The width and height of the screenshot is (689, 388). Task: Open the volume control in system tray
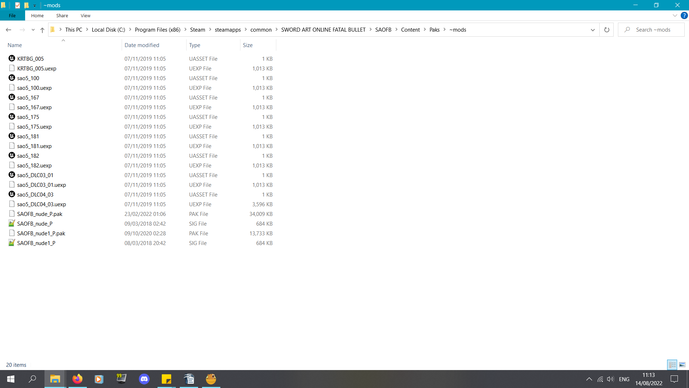pyautogui.click(x=610, y=379)
